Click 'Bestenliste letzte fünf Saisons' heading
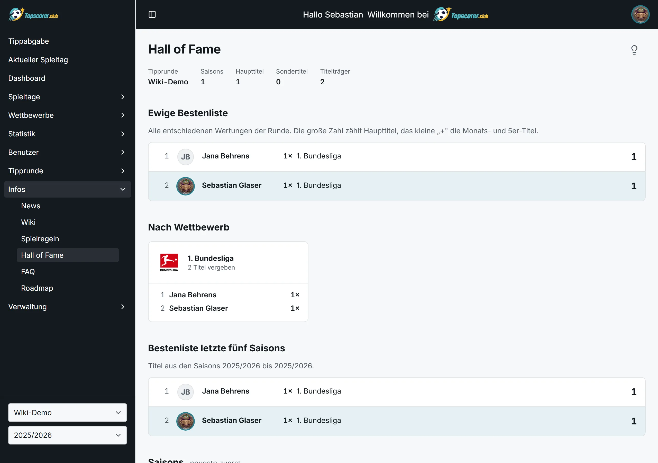The width and height of the screenshot is (658, 463). click(x=216, y=348)
